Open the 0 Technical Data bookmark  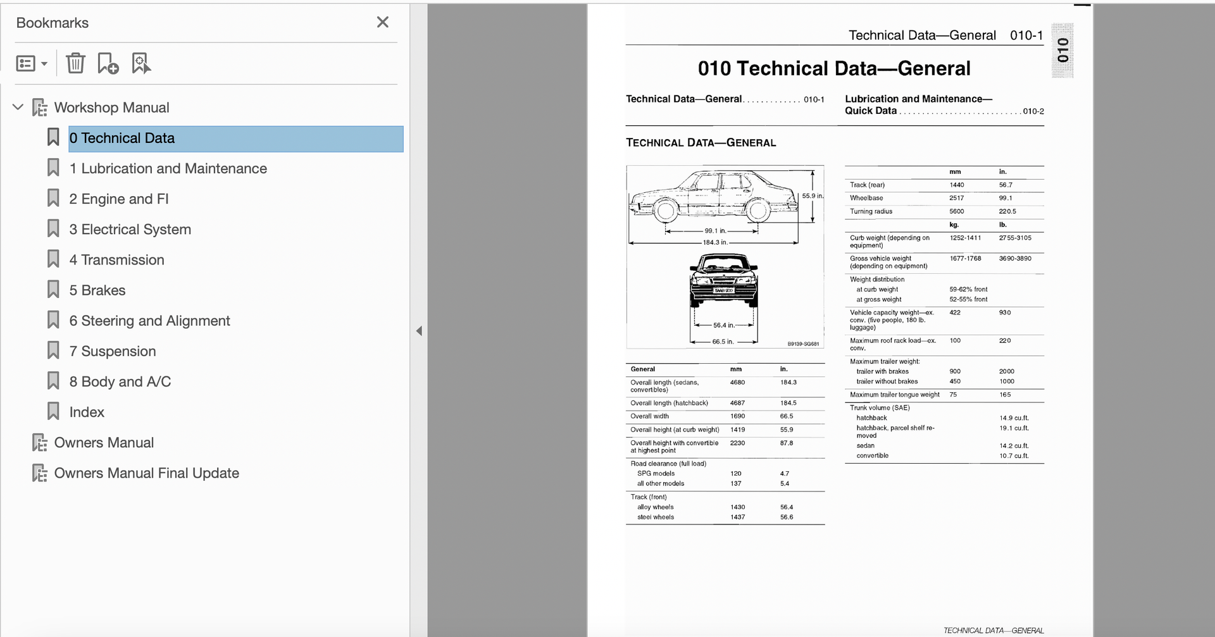point(122,139)
